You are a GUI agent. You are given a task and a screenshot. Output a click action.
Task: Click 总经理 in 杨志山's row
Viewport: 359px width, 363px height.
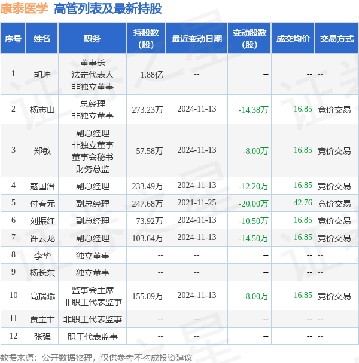click(92, 104)
